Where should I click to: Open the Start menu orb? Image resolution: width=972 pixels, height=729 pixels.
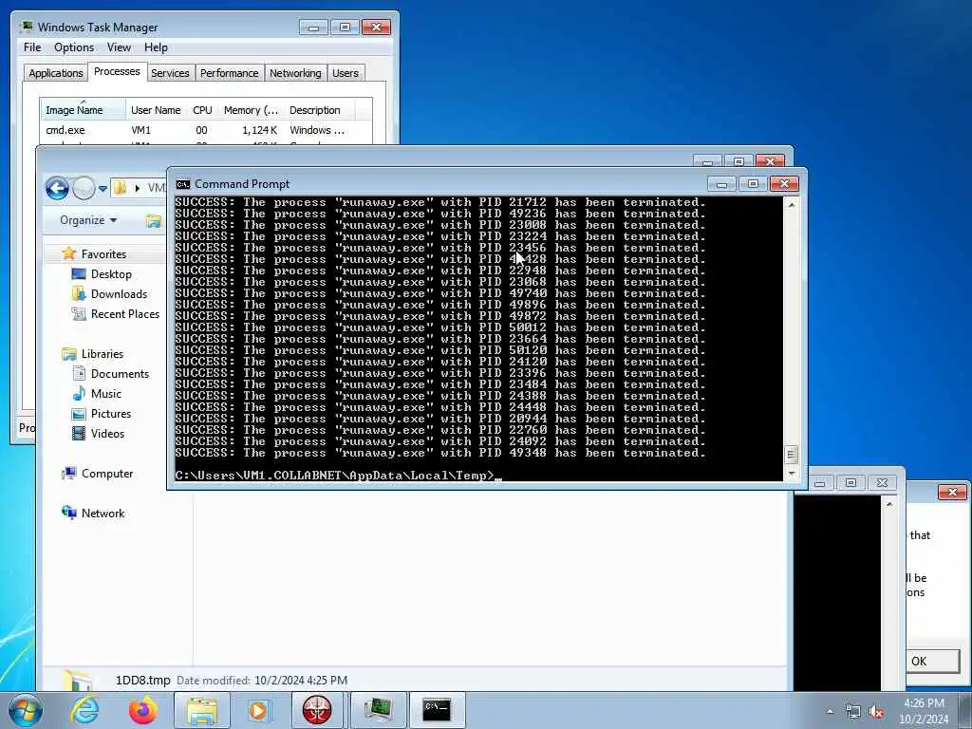point(26,710)
